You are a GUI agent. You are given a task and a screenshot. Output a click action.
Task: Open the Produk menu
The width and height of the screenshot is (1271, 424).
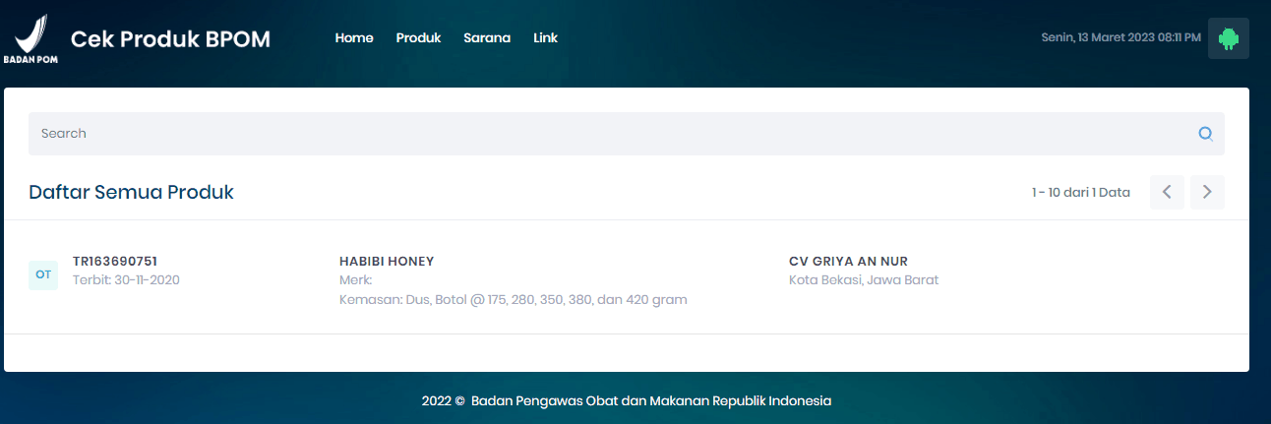point(418,38)
